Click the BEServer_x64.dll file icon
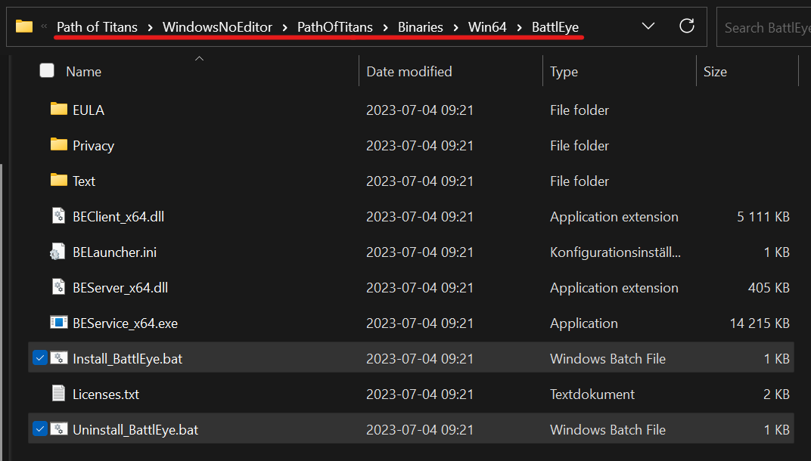This screenshot has width=811, height=461. tap(59, 288)
